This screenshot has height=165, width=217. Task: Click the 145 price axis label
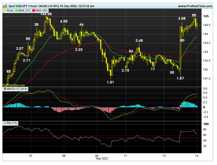206,16
